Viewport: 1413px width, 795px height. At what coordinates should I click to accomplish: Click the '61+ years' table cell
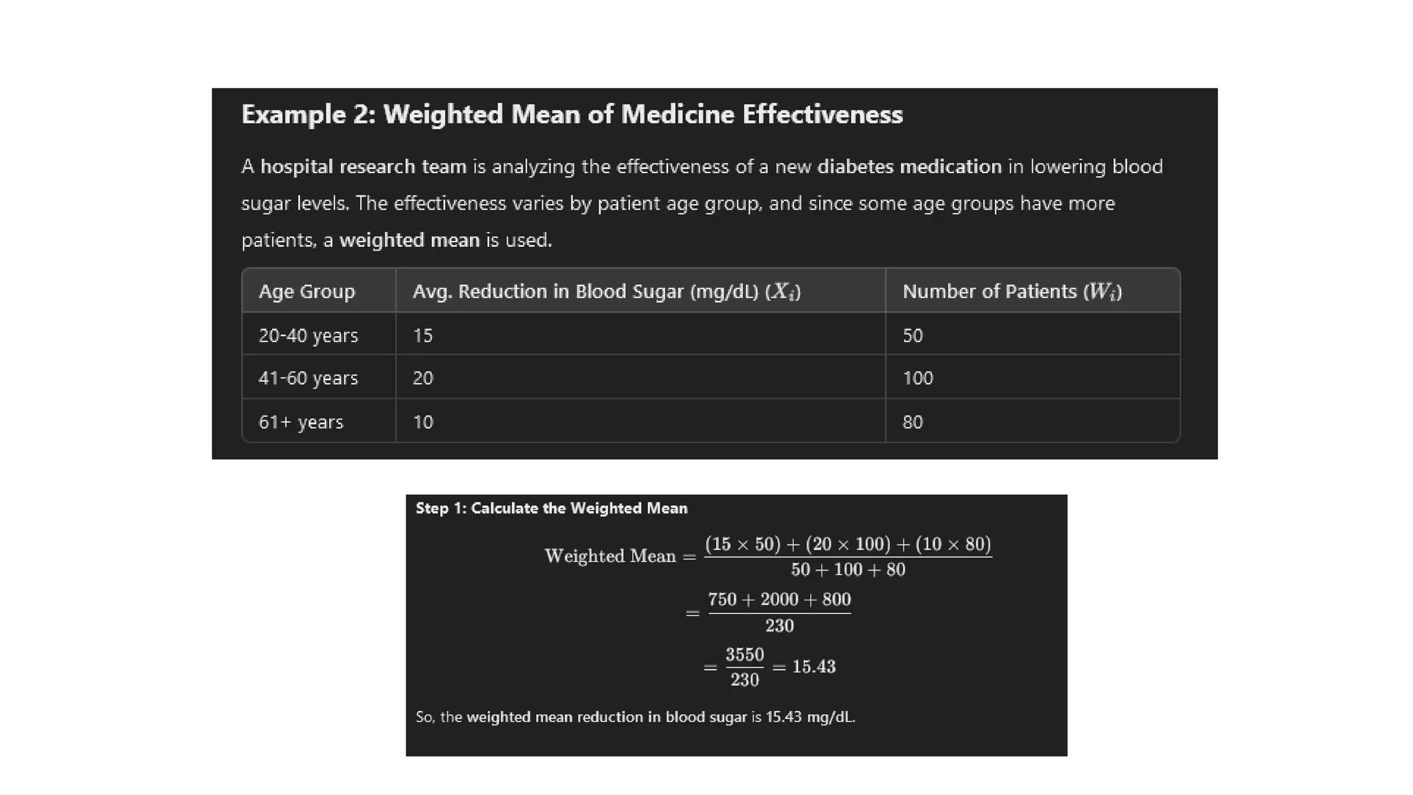point(300,422)
